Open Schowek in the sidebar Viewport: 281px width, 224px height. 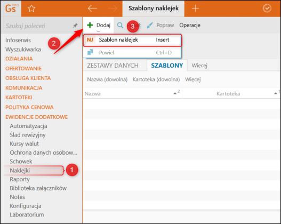[x=21, y=162]
